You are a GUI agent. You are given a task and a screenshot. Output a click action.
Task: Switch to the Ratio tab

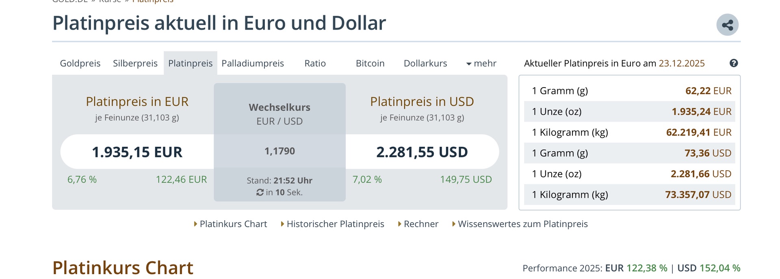pos(315,63)
